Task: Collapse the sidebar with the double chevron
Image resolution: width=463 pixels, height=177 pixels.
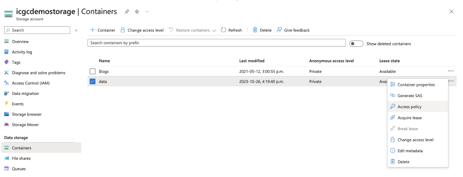Action: tap(76, 30)
